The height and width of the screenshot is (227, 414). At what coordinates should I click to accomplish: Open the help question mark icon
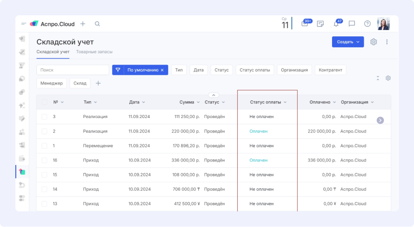(368, 24)
